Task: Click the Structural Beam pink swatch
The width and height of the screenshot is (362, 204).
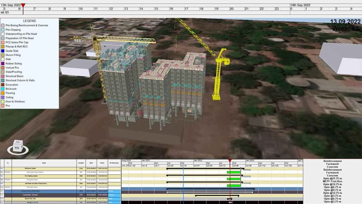Action: [x=3, y=76]
